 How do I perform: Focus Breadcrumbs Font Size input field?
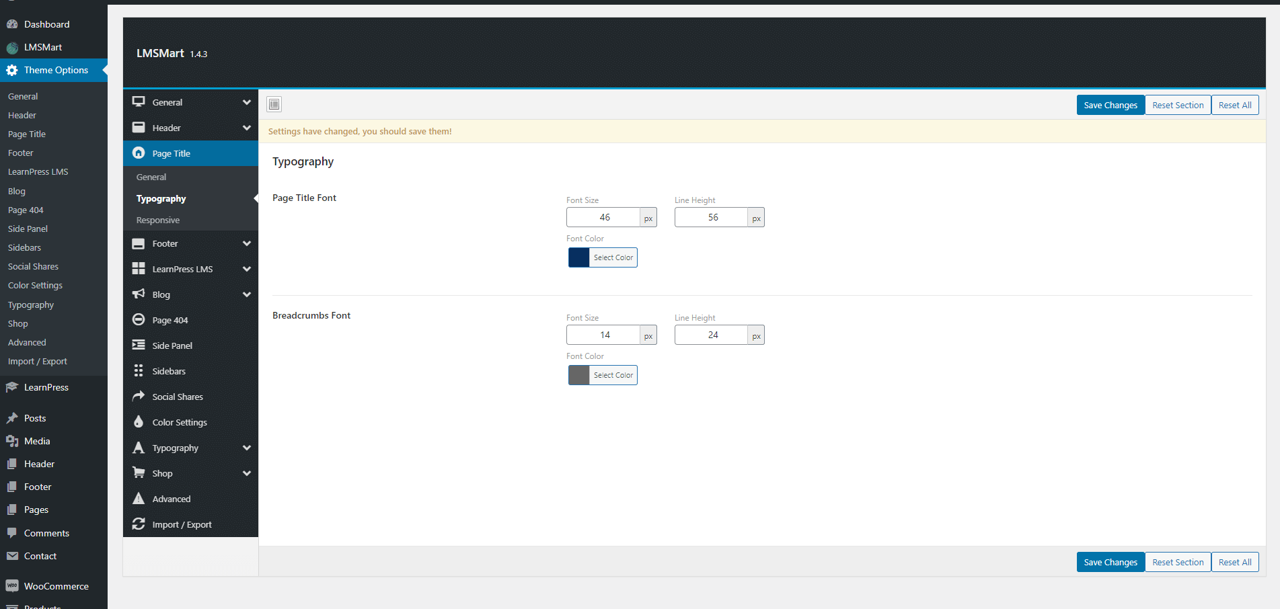click(603, 335)
